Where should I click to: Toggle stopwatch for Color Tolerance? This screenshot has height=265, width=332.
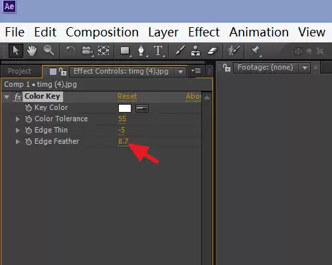pyautogui.click(x=29, y=119)
